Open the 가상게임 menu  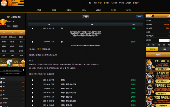coord(128,10)
